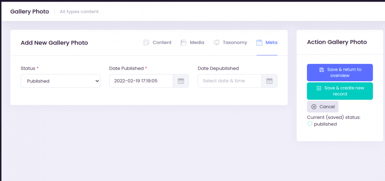Click the Action Gallery Photo heading
385x181 pixels.
[x=337, y=42]
